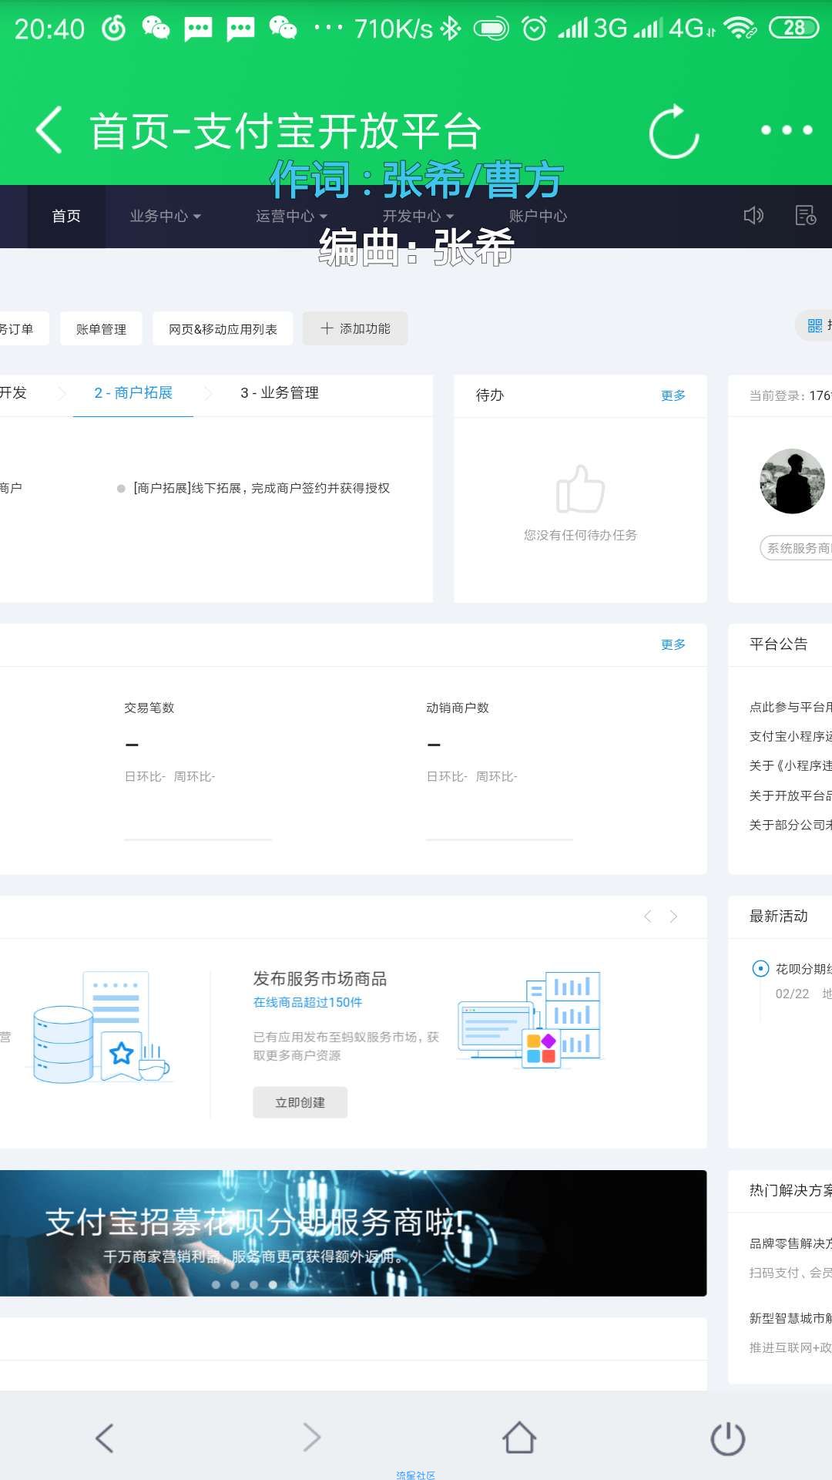Expand the 开发中心 dropdown menu
The height and width of the screenshot is (1480, 832).
[418, 216]
